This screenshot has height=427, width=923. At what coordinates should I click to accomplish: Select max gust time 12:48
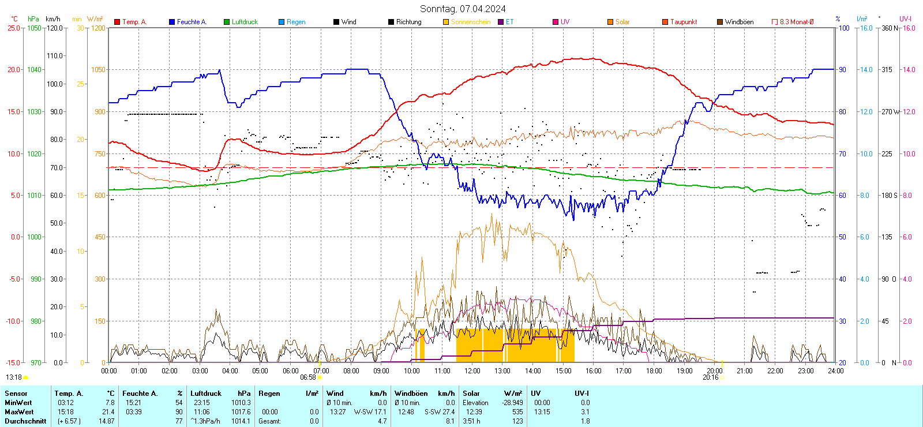point(406,412)
